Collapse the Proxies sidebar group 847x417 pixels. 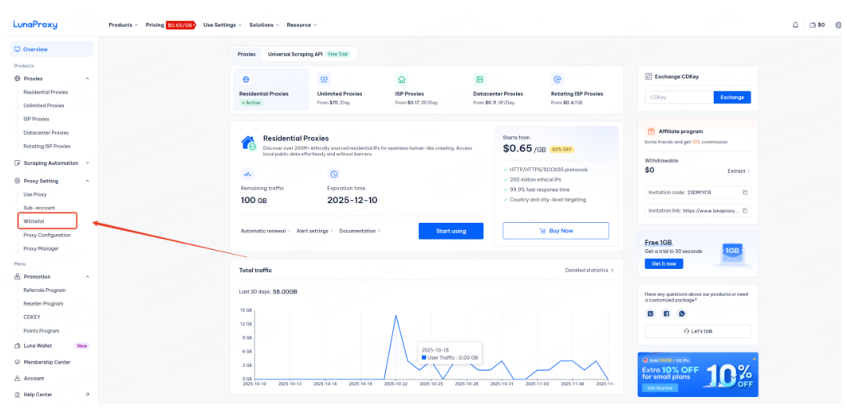[87, 79]
